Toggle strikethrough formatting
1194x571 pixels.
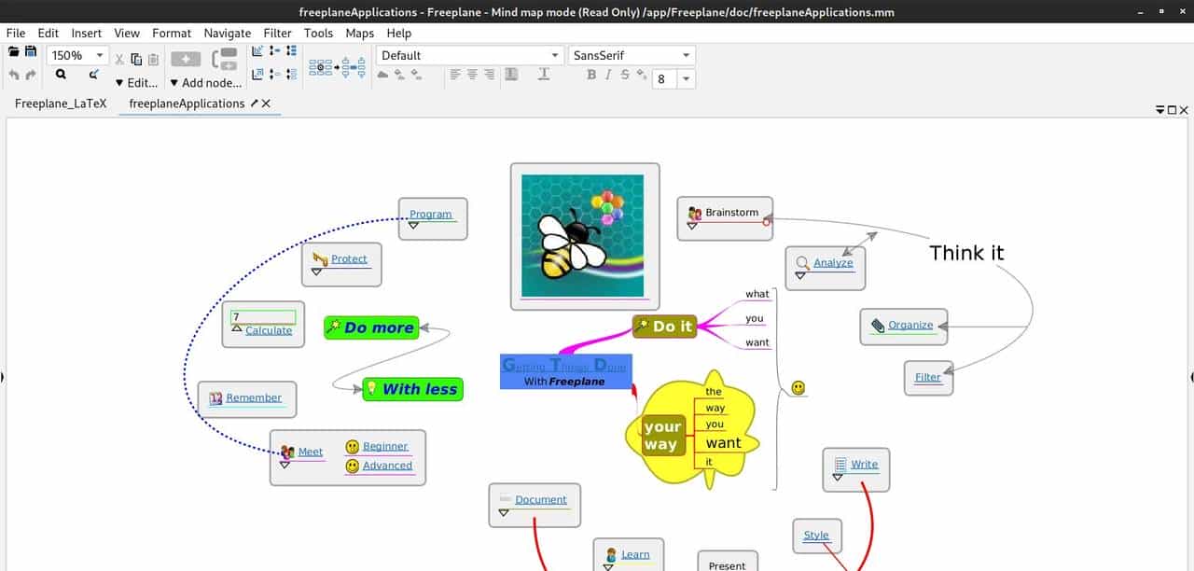point(625,75)
